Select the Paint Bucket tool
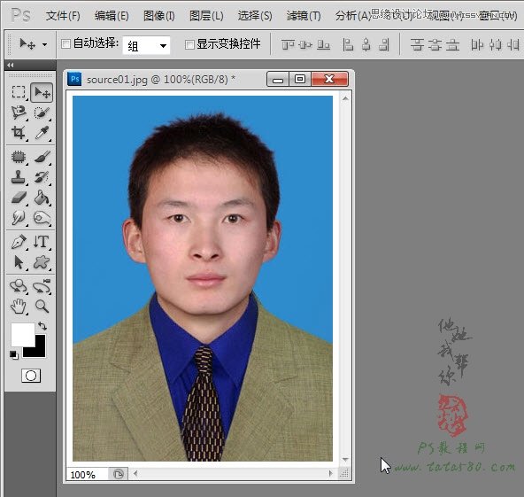 click(42, 198)
